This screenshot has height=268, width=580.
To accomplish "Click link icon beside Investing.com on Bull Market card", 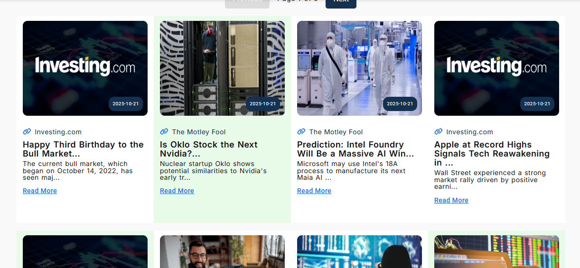I will [27, 131].
